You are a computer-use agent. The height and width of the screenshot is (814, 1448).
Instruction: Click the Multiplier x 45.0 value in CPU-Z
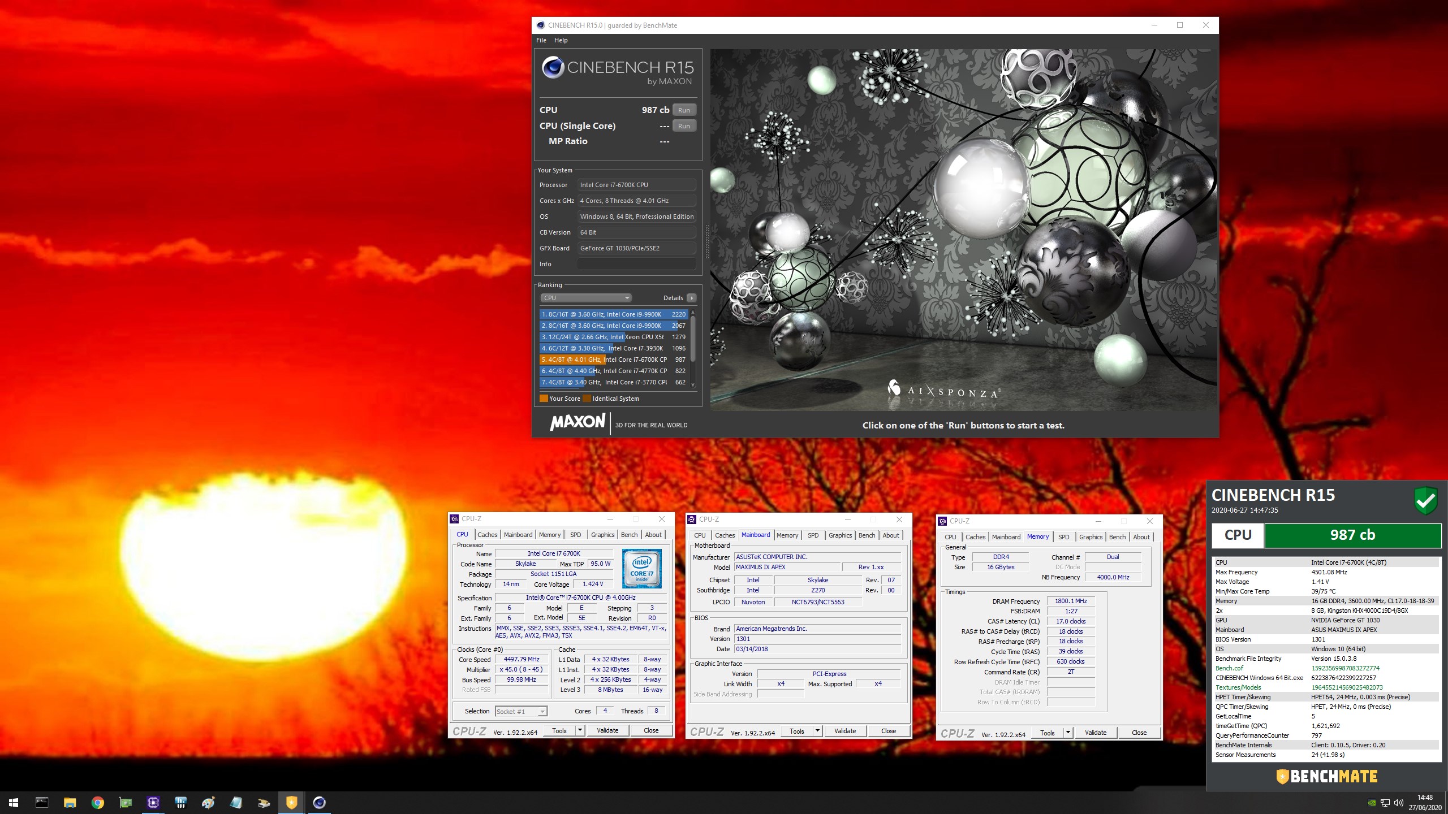pos(522,669)
